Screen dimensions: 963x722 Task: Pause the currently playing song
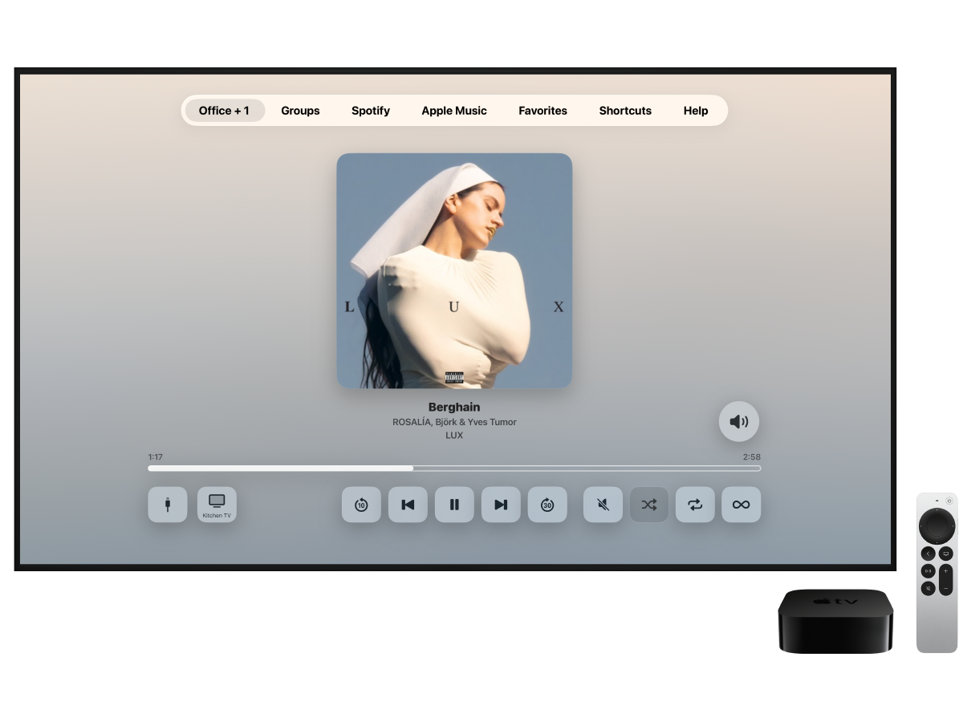454,505
